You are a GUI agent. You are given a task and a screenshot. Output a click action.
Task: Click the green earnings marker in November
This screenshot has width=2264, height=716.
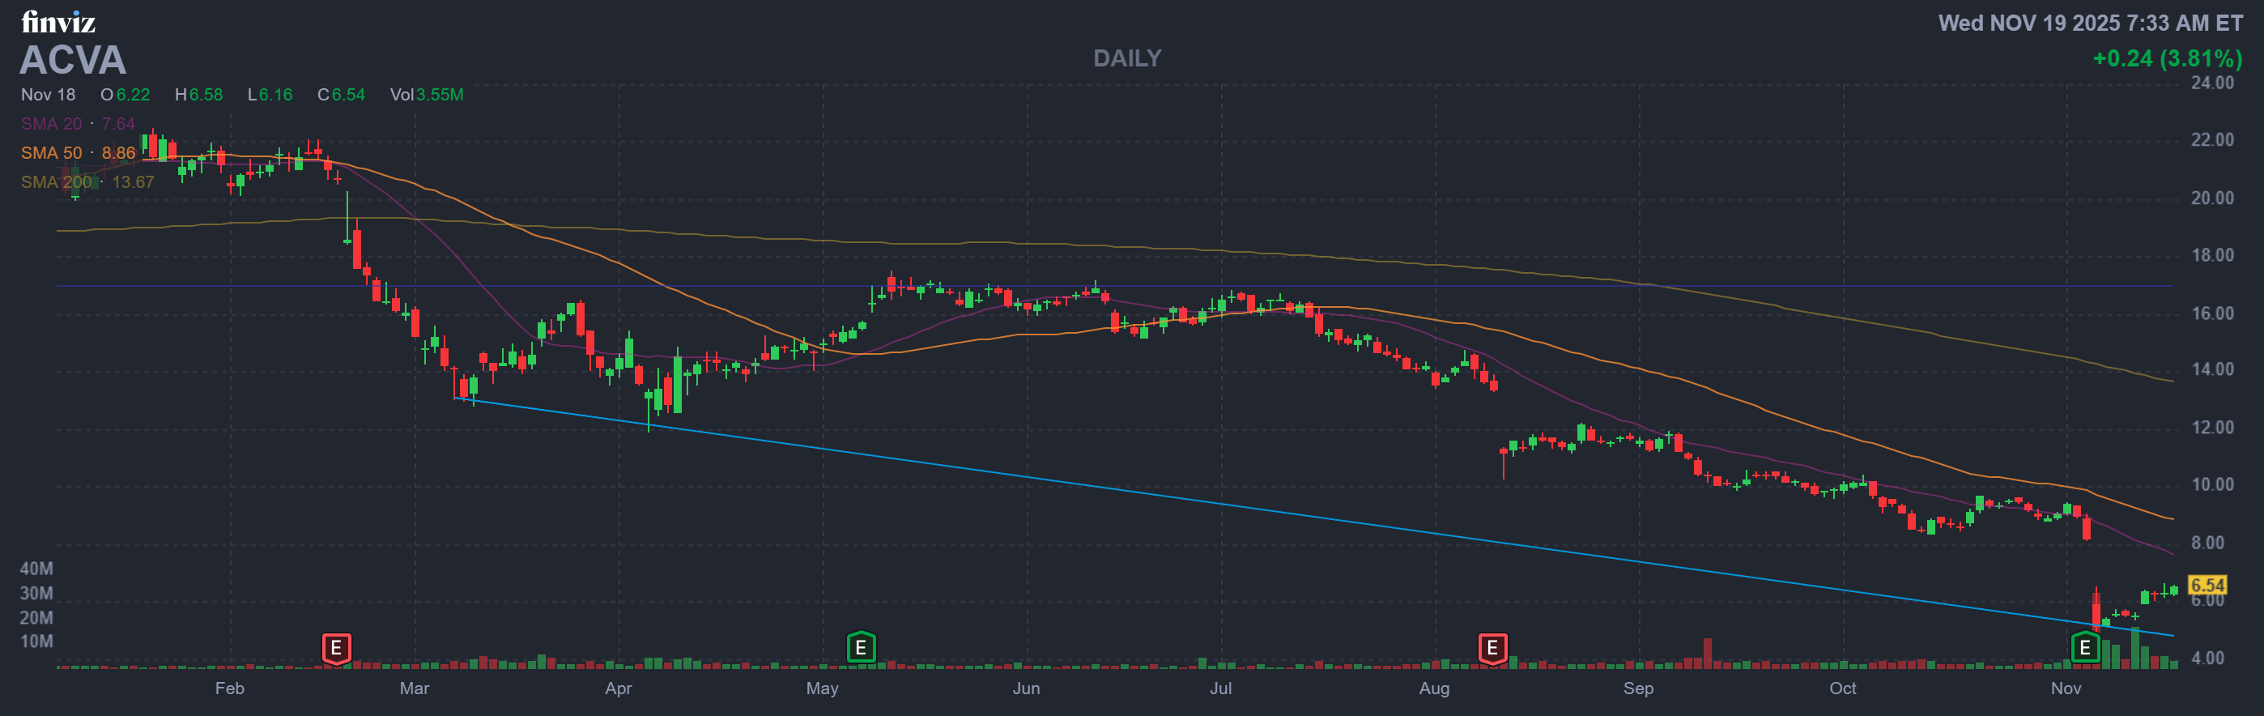pos(2083,648)
